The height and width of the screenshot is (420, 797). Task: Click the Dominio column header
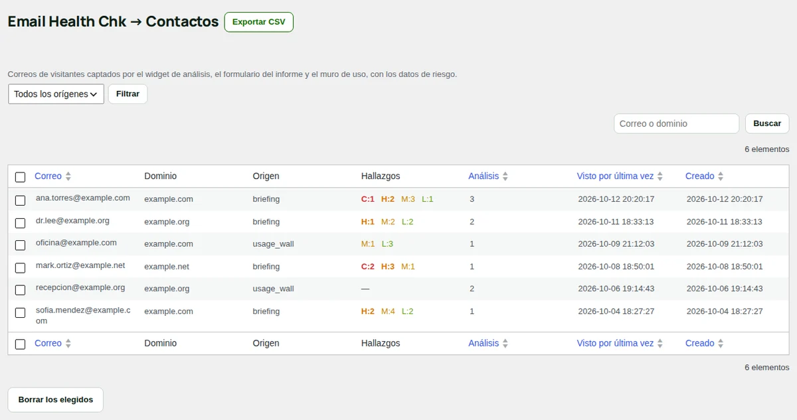161,176
